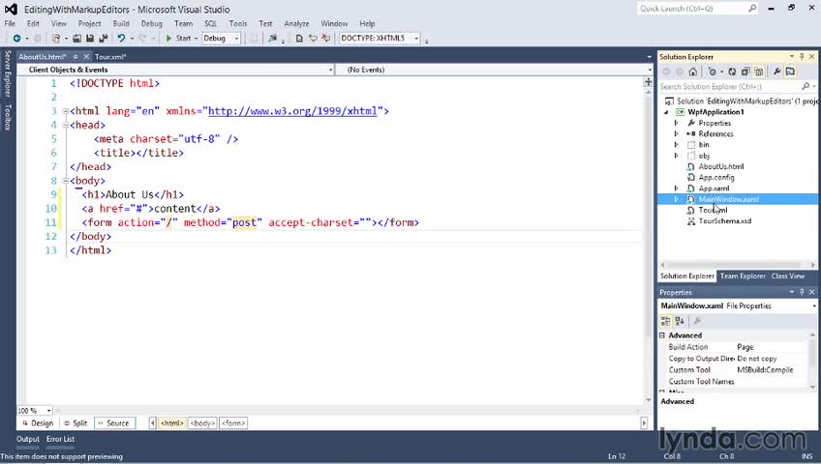The image size is (821, 464).
Task: Click the New Project toolbar icon
Action: [x=55, y=38]
